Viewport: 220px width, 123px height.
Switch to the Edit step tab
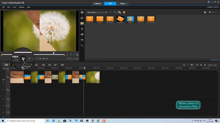pos(110,3)
